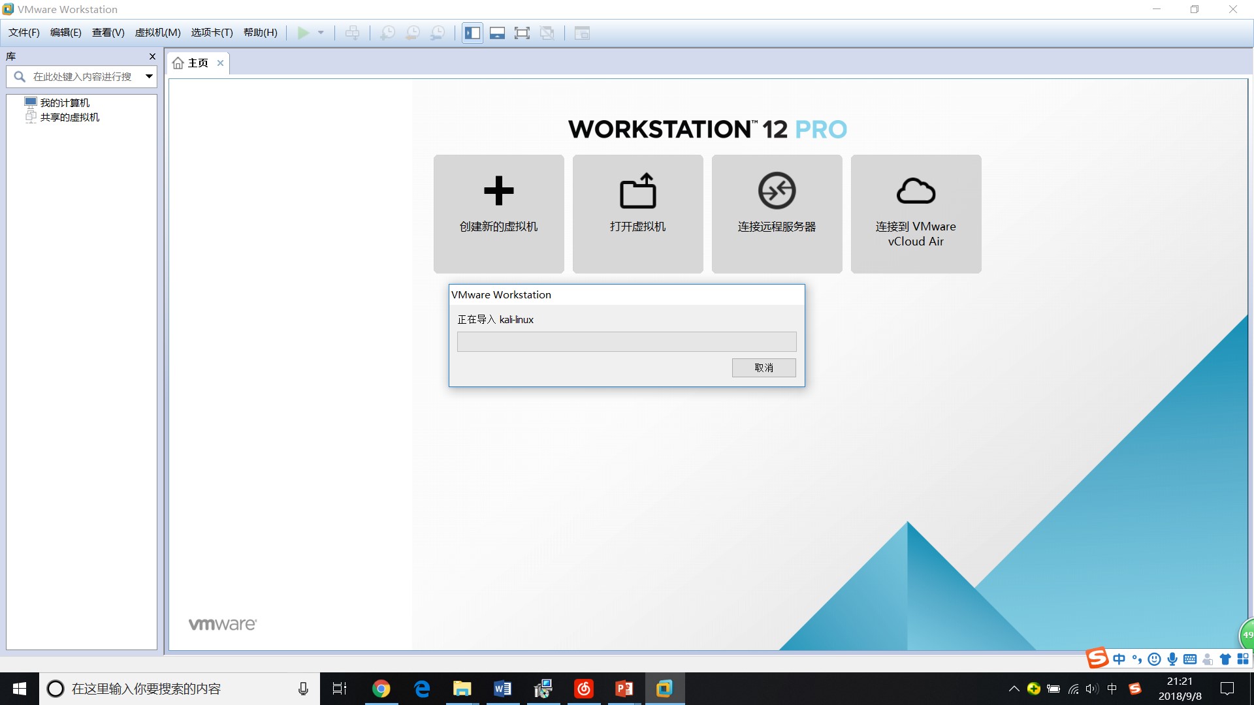Click the 取消 cancel button
This screenshot has width=1254, height=705.
point(764,368)
